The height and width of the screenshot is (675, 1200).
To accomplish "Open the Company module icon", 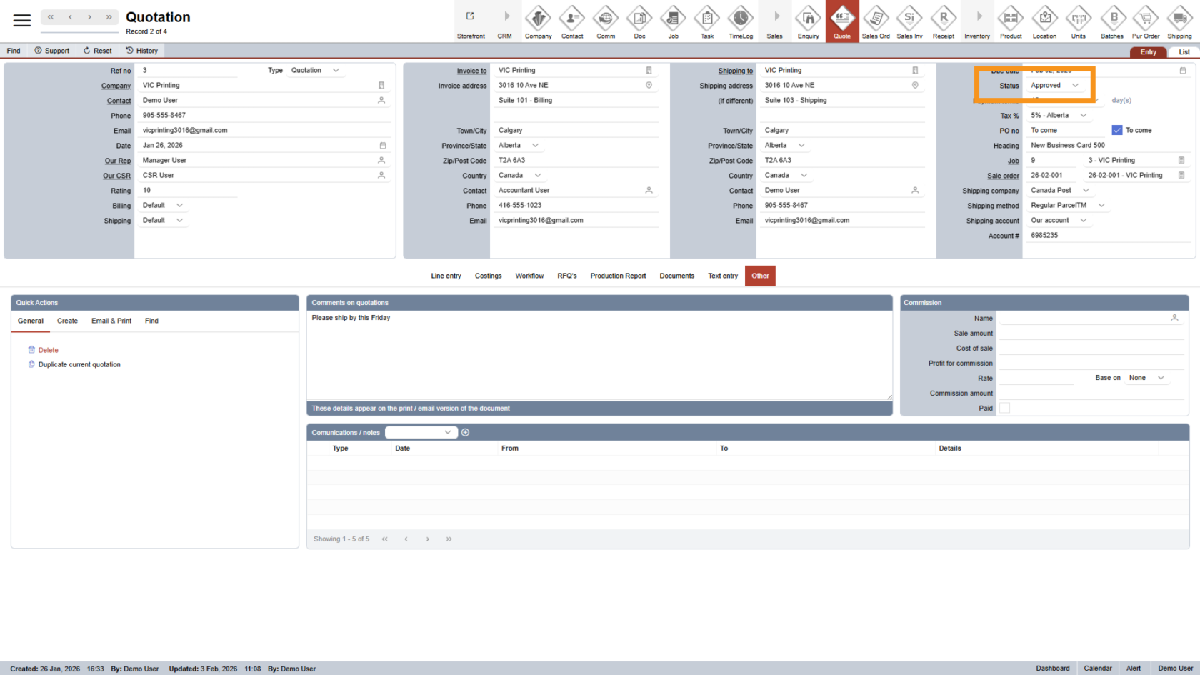I will [x=538, y=21].
